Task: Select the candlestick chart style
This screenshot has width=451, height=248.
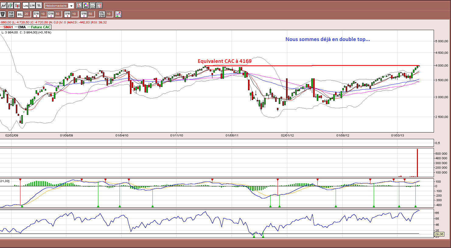Action: [17, 5]
